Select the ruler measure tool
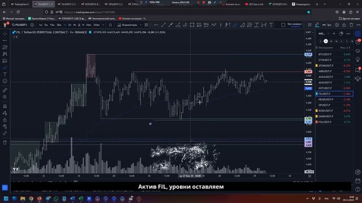The image size is (362, 203). coord(5,90)
